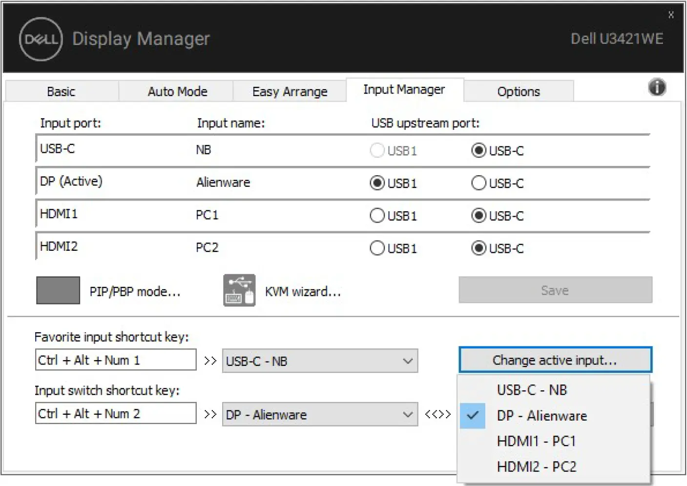Viewport: 687px width, 486px height.
Task: Select USB-C upstream for the DP Alienware input
Action: pos(479,183)
